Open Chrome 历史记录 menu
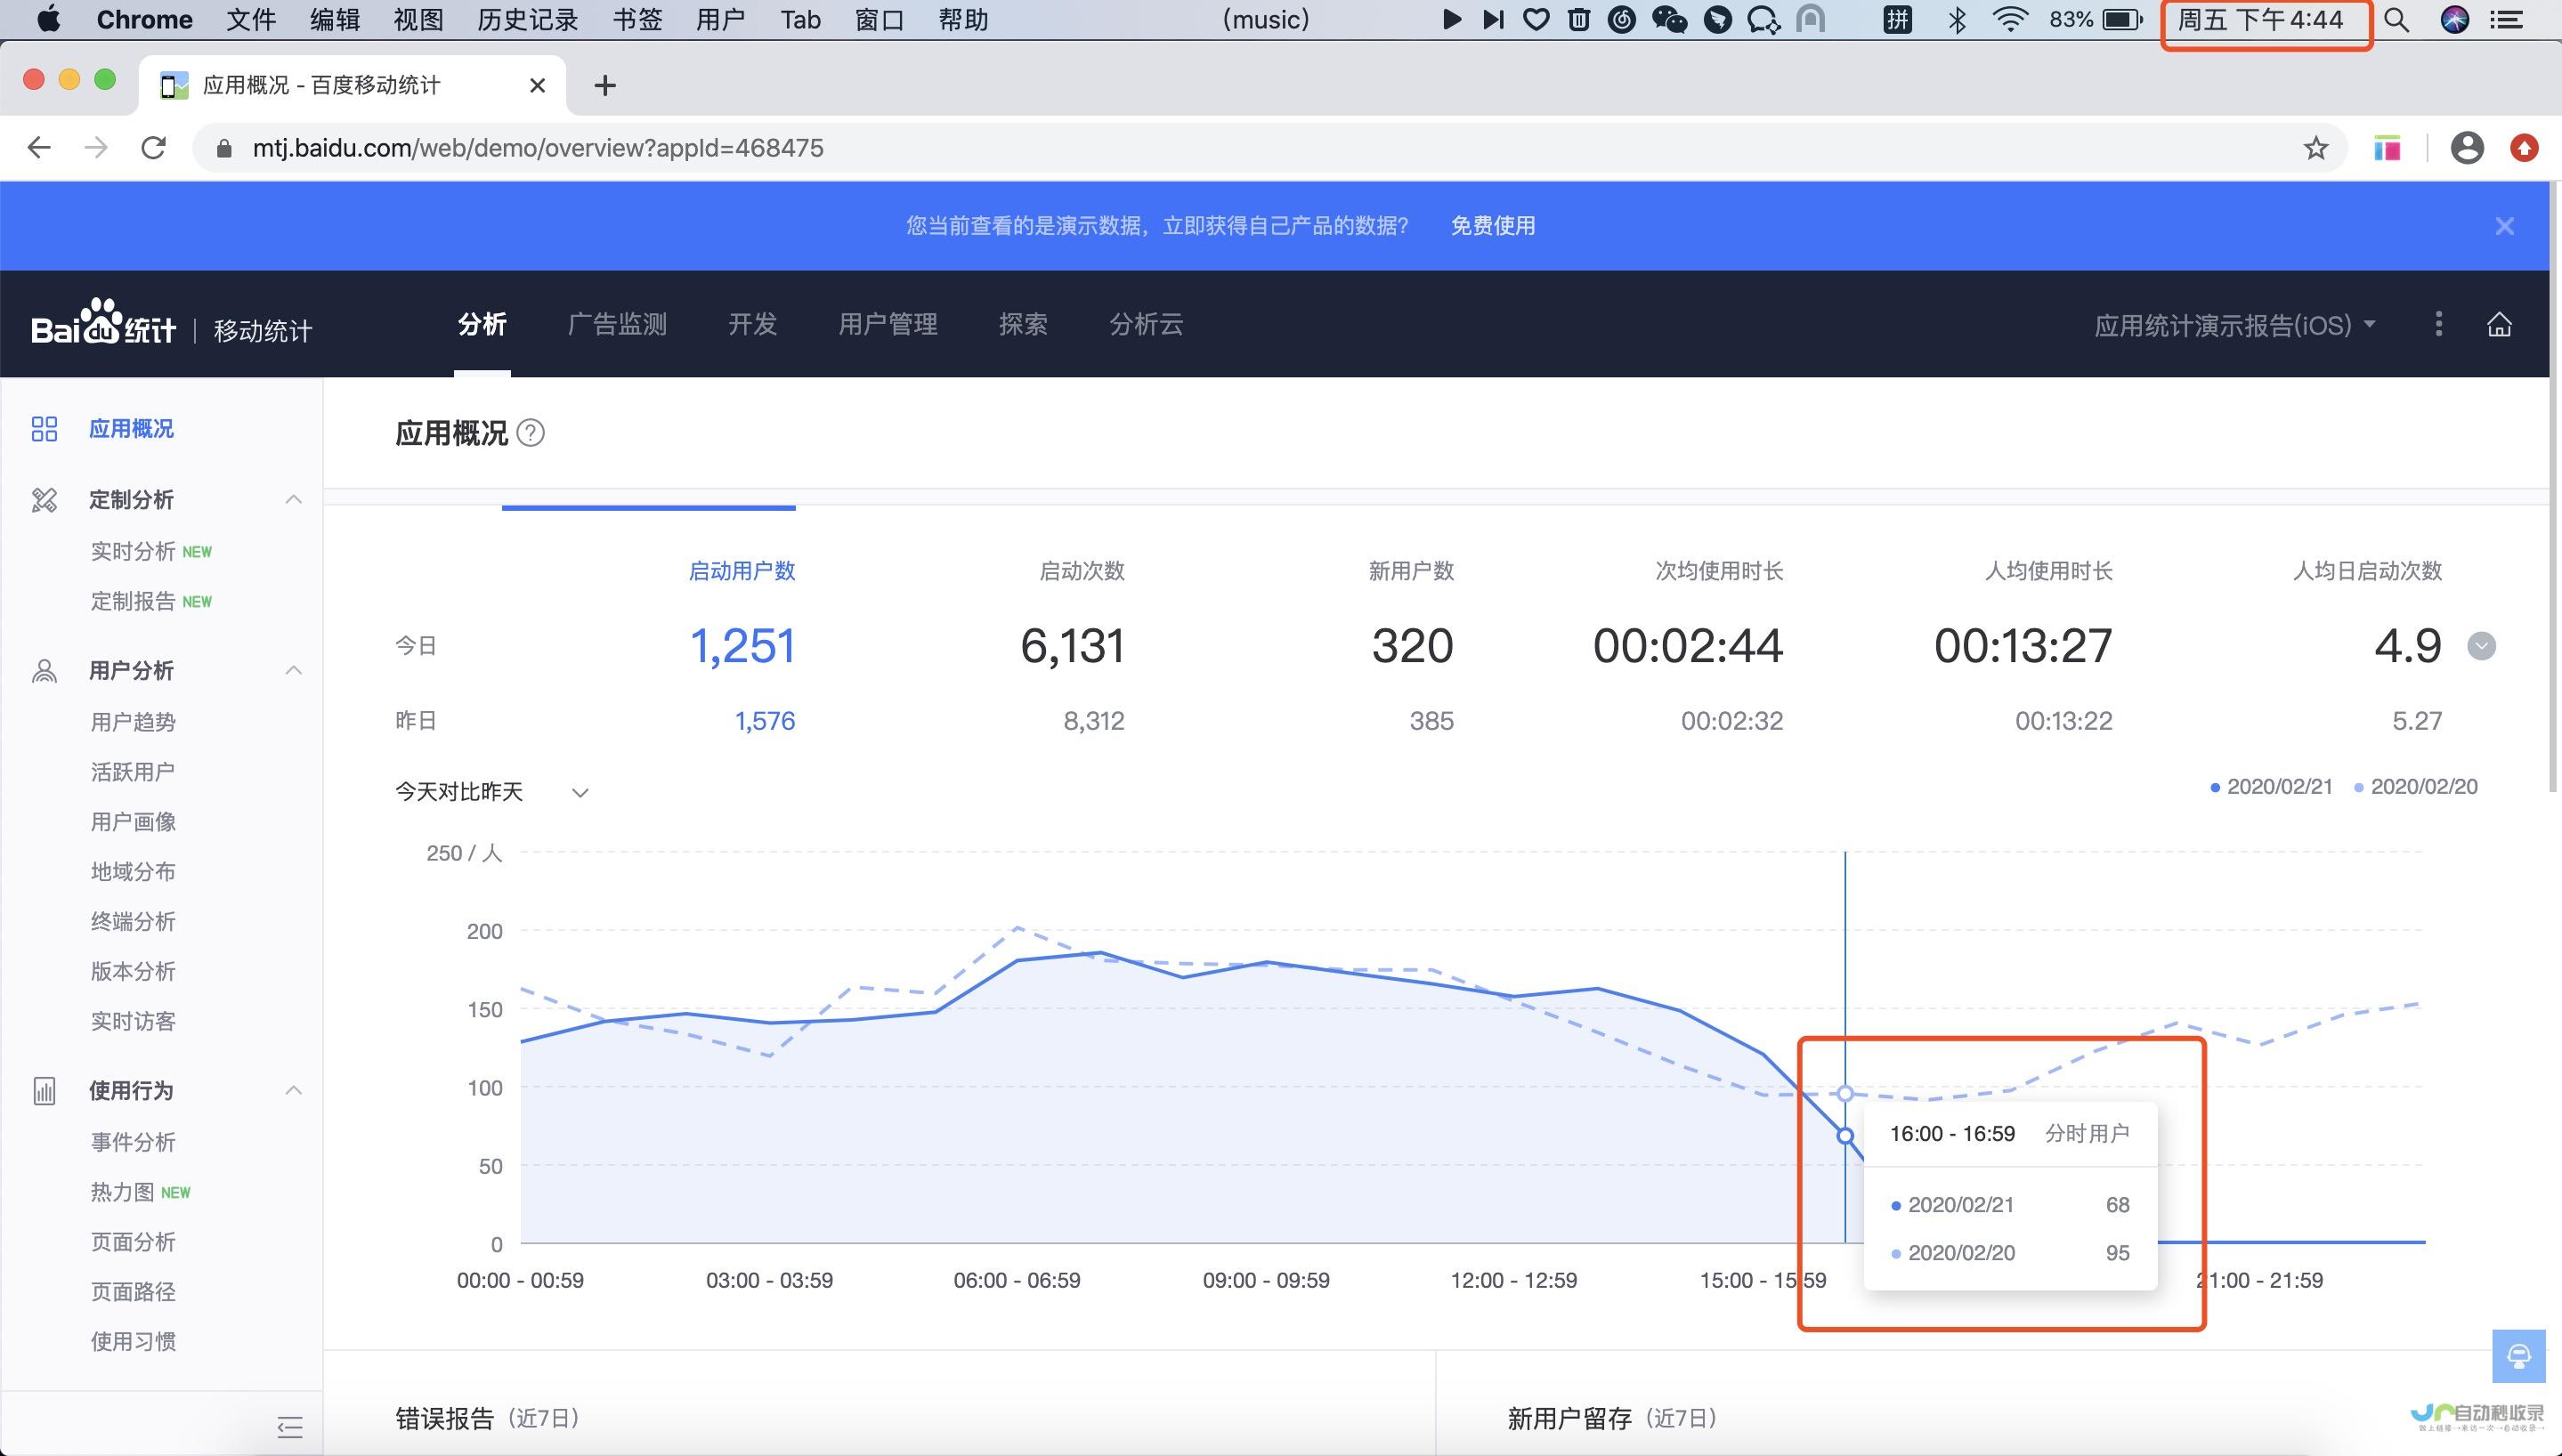 pyautogui.click(x=528, y=19)
